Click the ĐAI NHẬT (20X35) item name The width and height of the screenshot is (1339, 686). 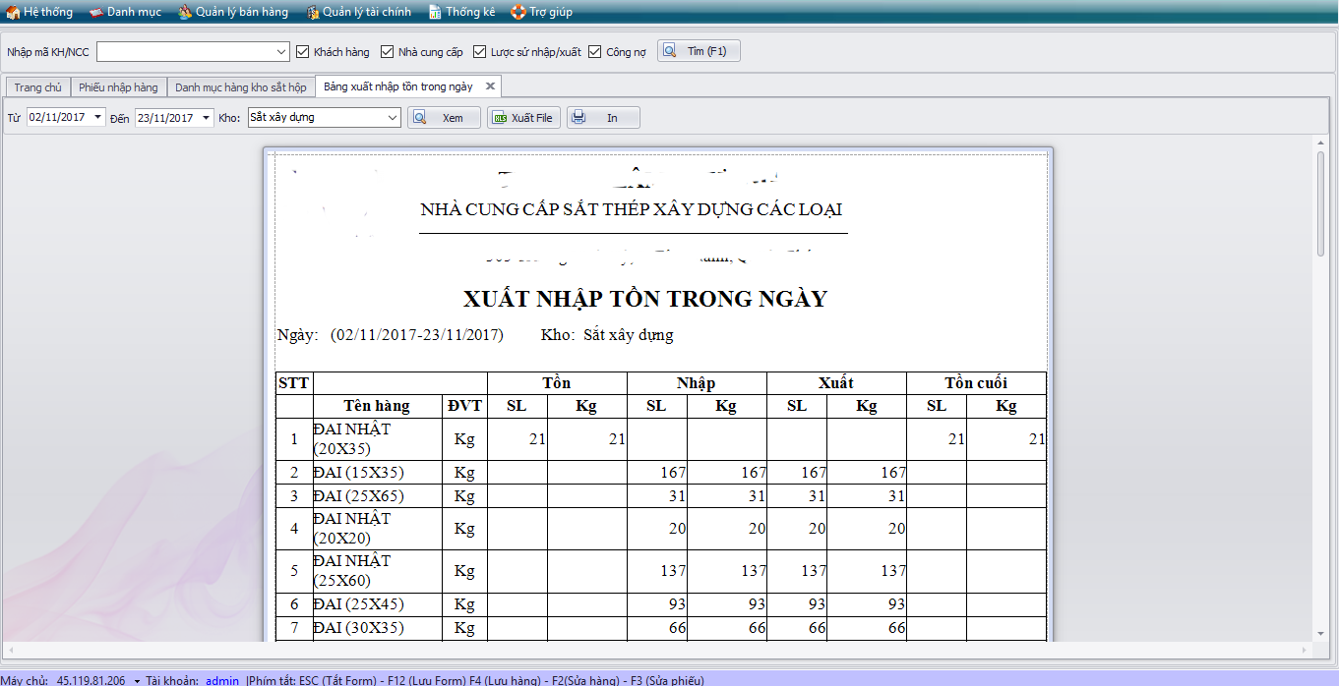click(x=352, y=439)
